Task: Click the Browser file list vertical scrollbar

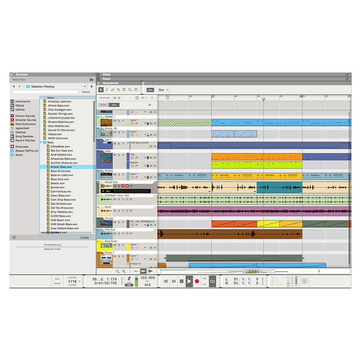Action: point(94,121)
